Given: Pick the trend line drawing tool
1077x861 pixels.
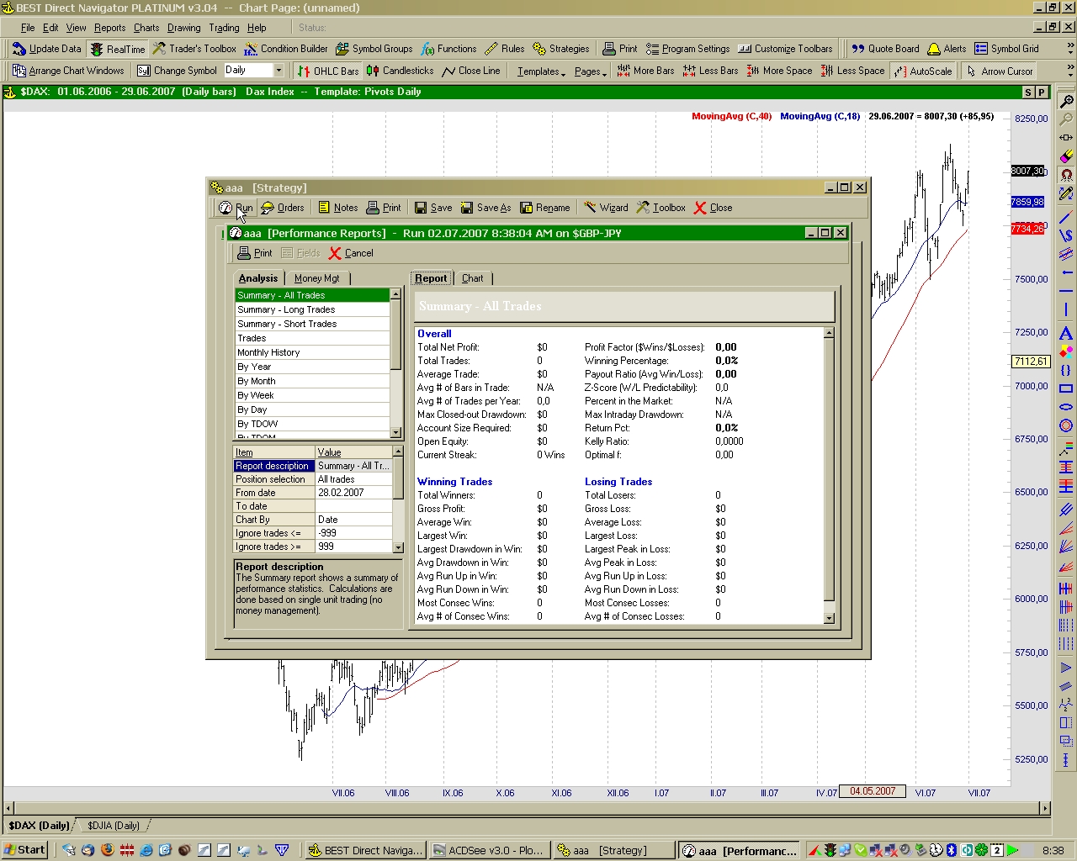Looking at the screenshot, I should coord(1066,217).
